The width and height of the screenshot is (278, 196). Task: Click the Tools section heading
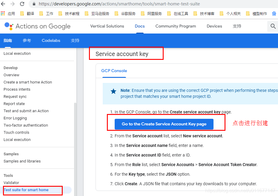click(8, 176)
